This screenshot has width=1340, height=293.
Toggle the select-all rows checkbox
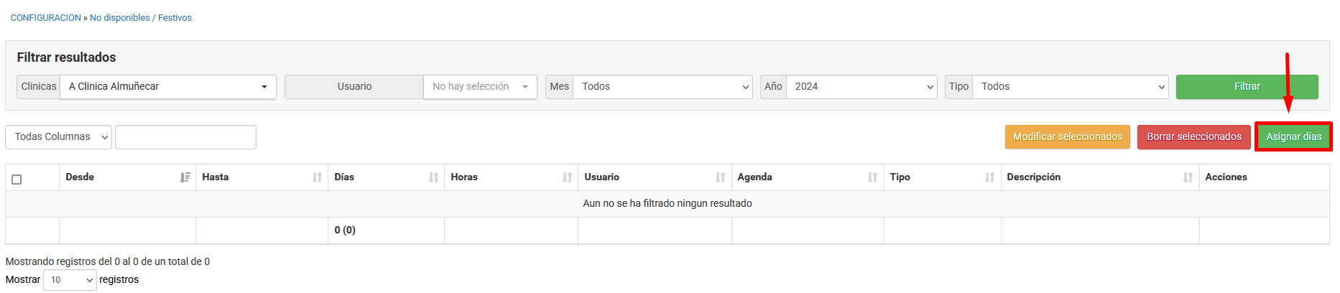point(17,180)
